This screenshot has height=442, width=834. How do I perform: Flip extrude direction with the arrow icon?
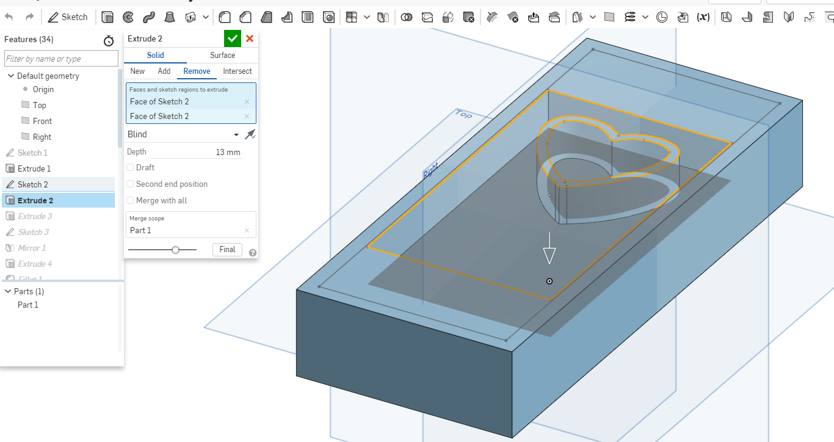tap(250, 134)
